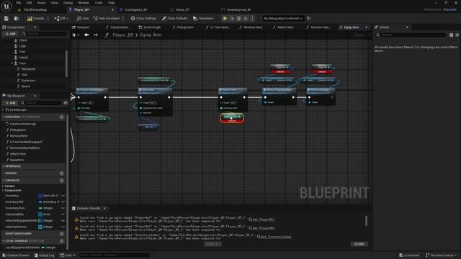Open the graph bookmarks dropdown

(x=76, y=35)
